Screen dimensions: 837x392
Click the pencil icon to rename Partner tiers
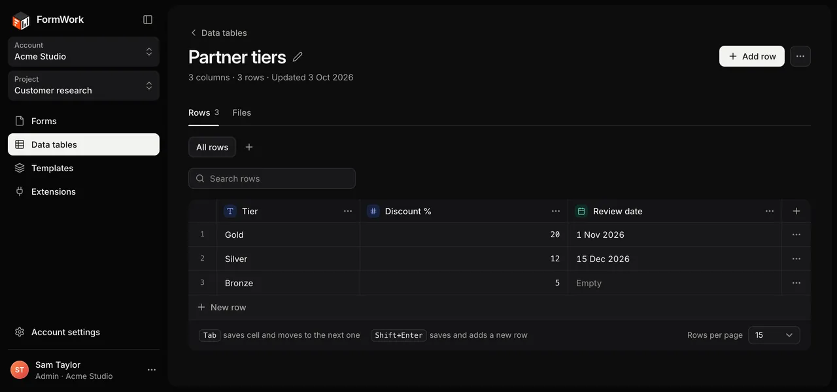(x=298, y=57)
